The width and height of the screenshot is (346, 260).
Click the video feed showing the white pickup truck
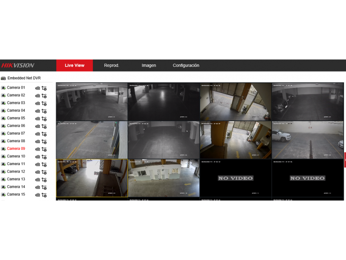click(307, 139)
